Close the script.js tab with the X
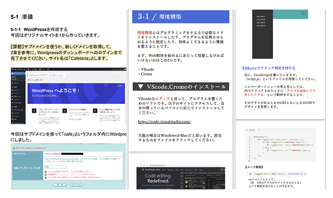333x198 pixels. pyautogui.click(x=259, y=130)
